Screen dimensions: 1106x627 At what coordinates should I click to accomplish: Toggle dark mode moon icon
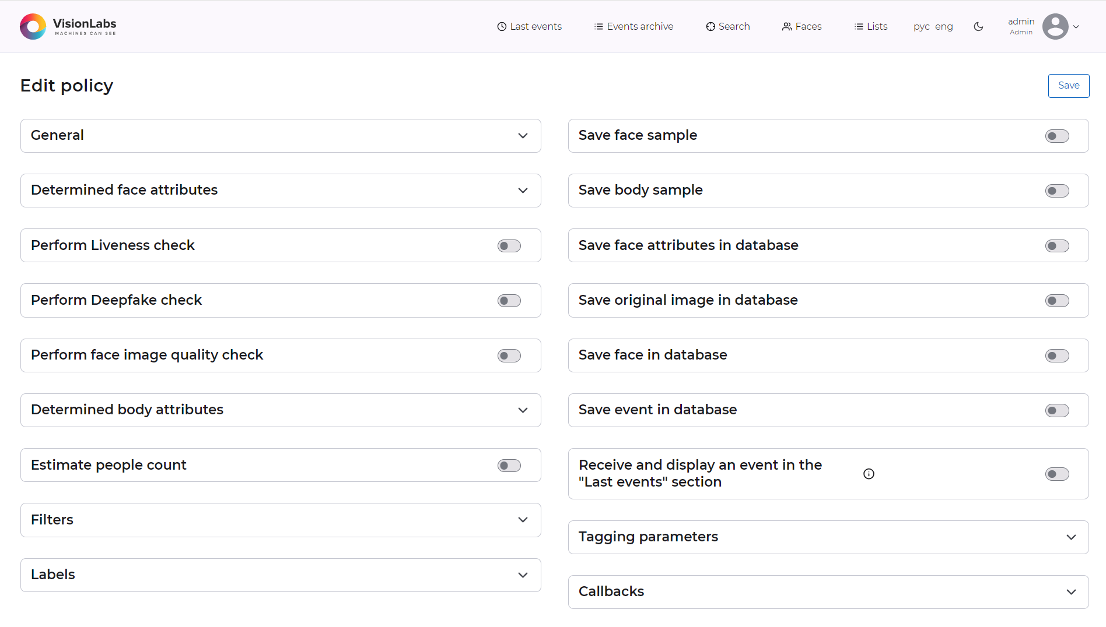[978, 26]
